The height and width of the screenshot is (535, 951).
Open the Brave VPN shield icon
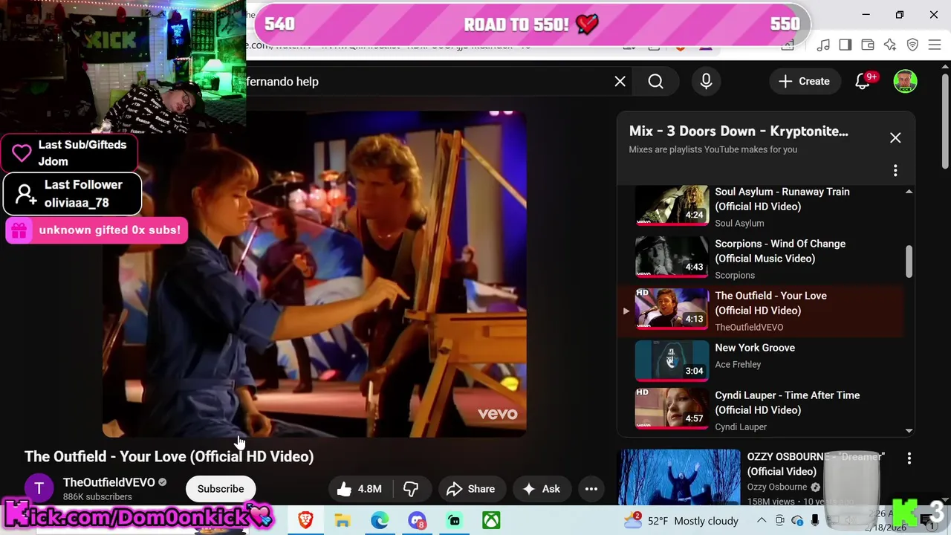pyautogui.click(x=912, y=45)
